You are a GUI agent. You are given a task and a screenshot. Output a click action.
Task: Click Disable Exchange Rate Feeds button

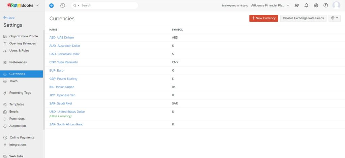[x=303, y=18]
